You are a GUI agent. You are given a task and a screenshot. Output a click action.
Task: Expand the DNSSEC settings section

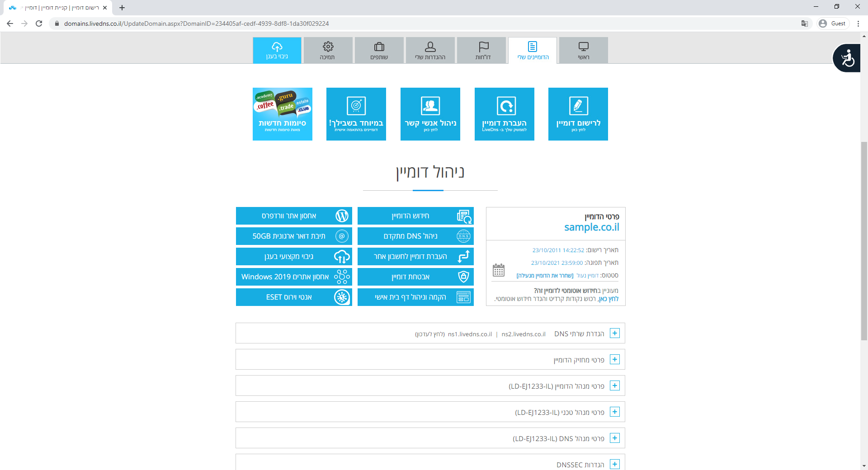coord(614,464)
